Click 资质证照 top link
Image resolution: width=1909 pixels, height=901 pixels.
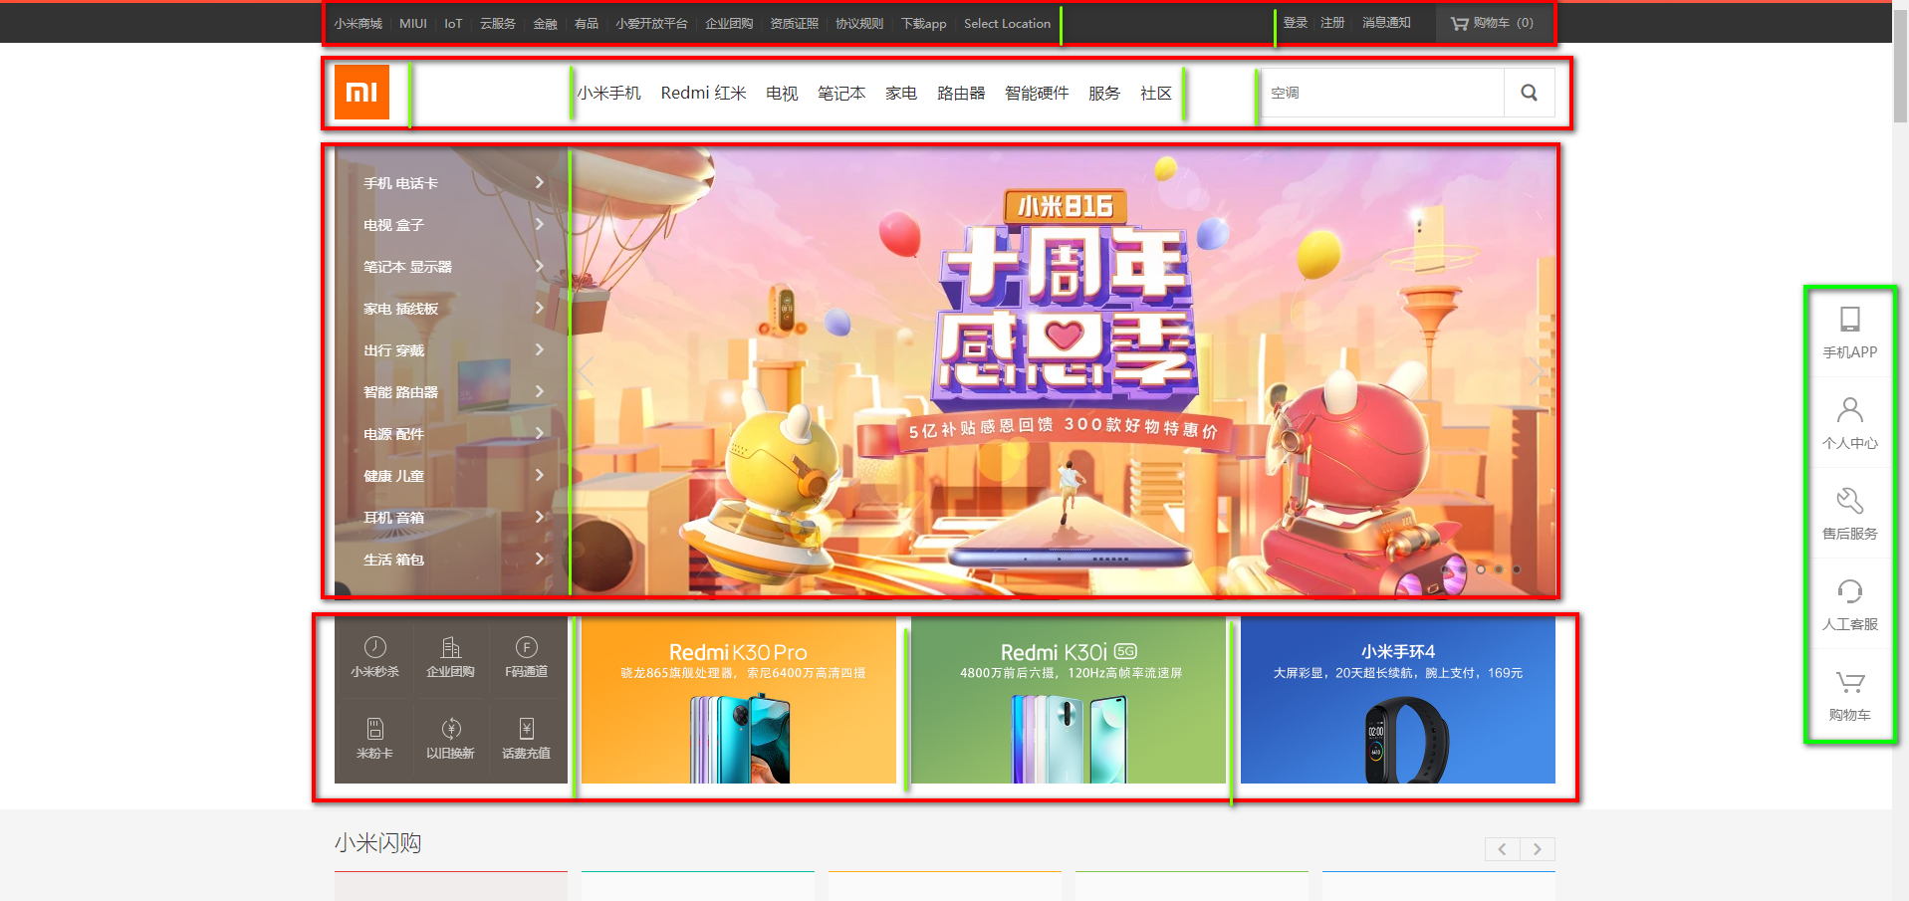click(x=794, y=23)
